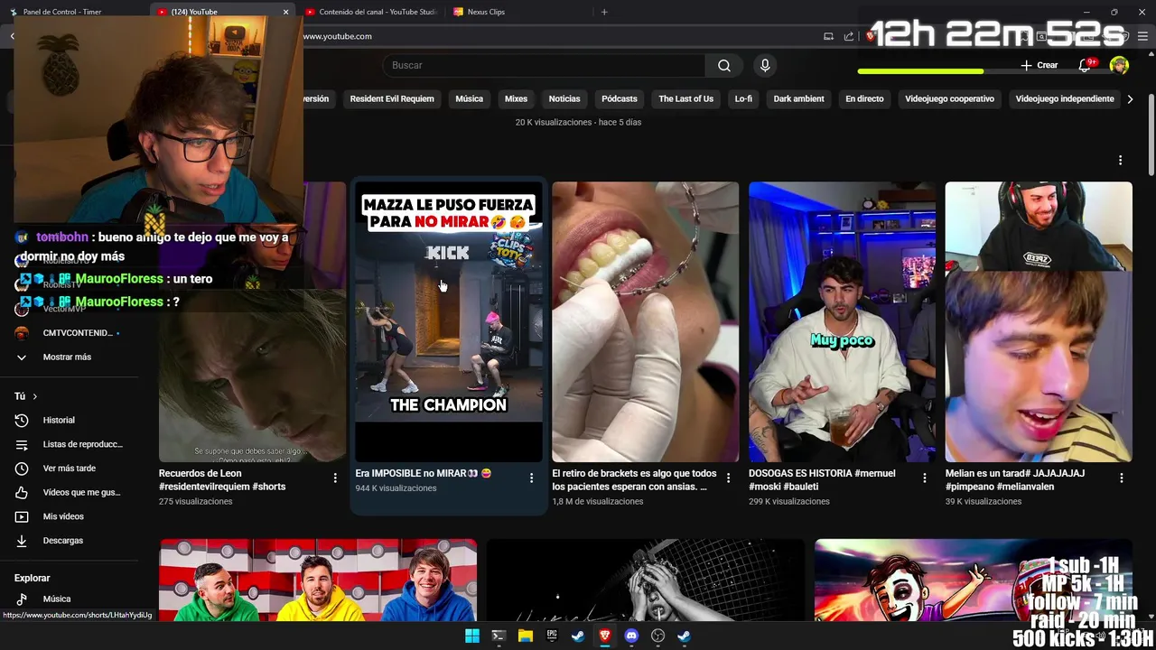
Task: Click the share page icon in address bar
Action: click(849, 36)
